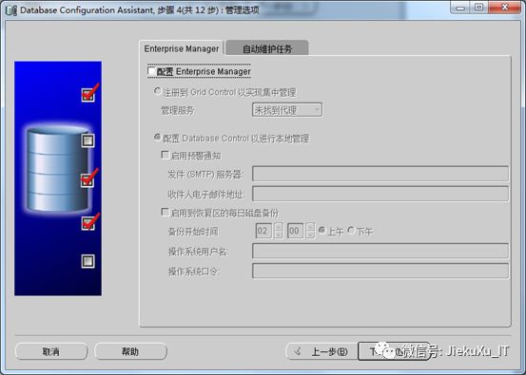Click the Database Configuration Assistant title bar icon

click(x=10, y=10)
